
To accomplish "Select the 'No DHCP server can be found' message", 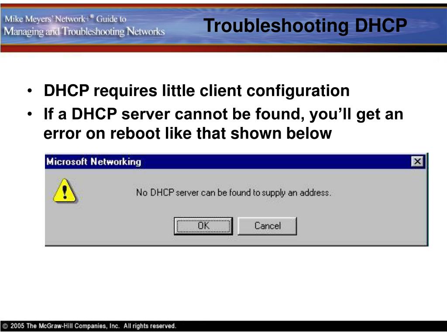I will click(x=234, y=193).
